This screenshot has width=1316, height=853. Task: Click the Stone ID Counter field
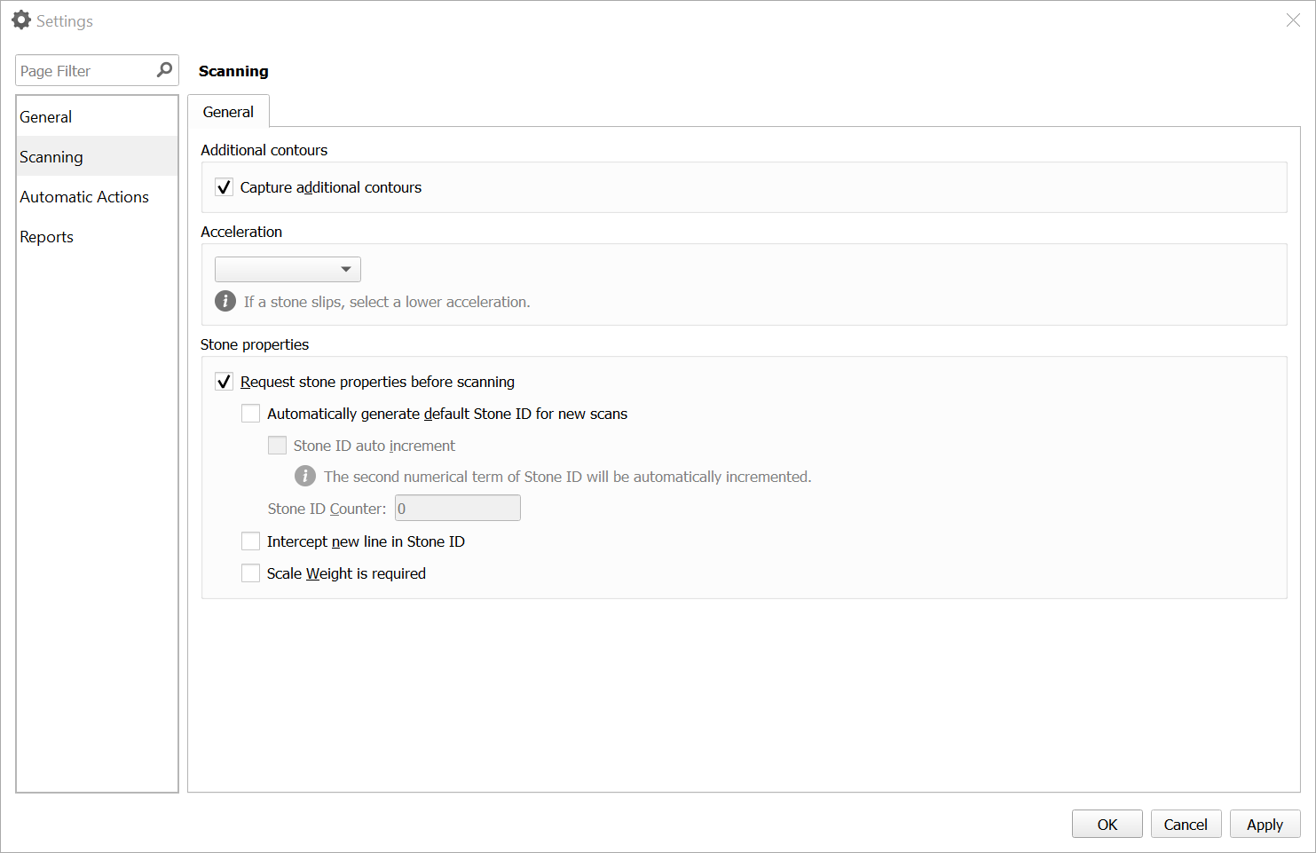[457, 507]
